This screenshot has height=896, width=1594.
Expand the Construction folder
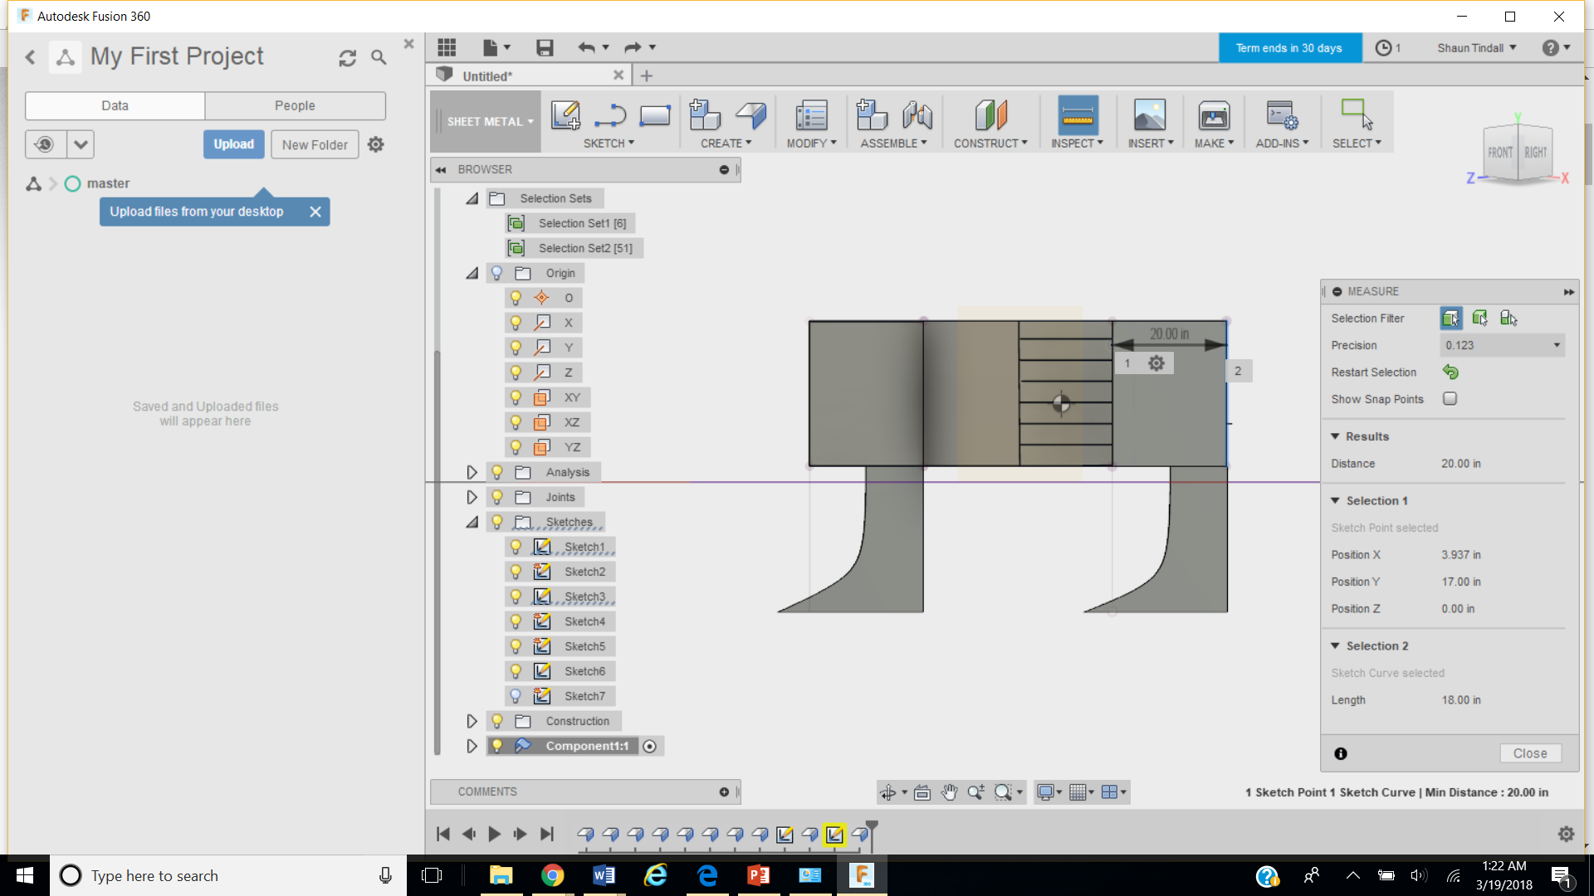[x=472, y=721]
